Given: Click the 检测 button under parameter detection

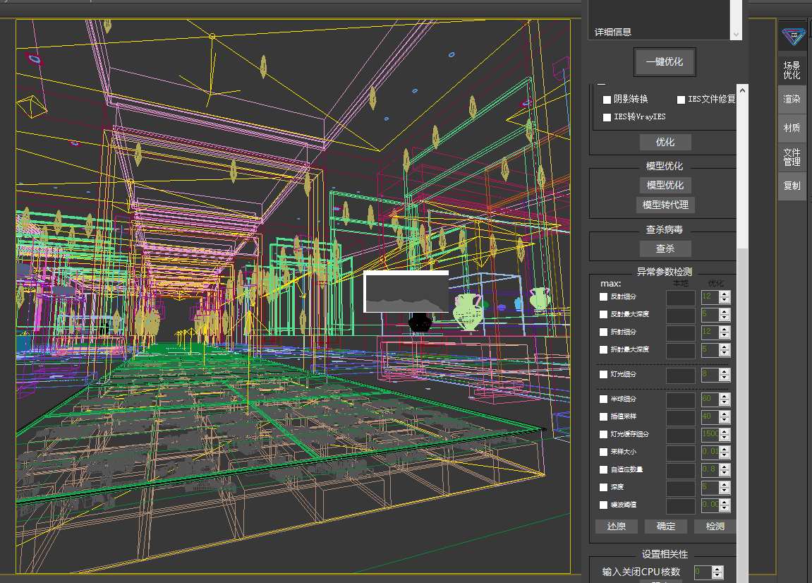Looking at the screenshot, I should coord(714,527).
